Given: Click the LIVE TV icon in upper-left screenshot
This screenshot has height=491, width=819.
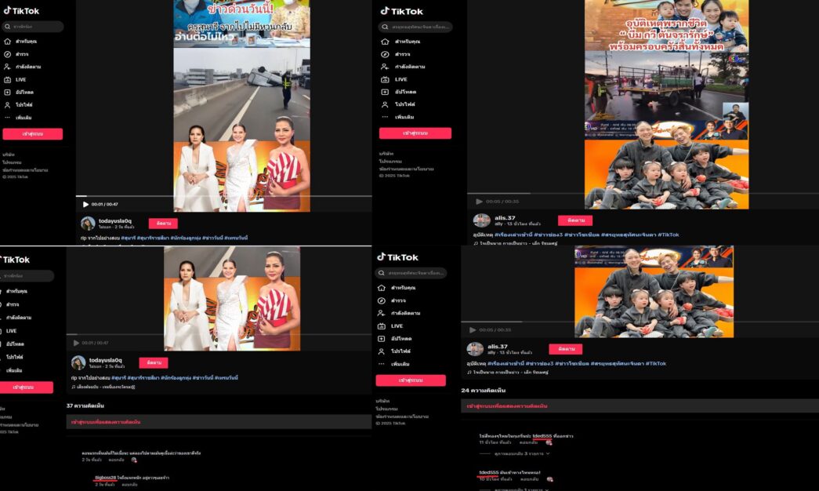Looking at the screenshot, I should coord(7,79).
